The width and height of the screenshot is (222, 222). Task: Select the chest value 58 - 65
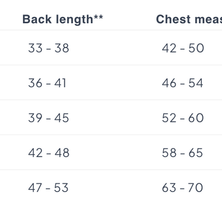(x=182, y=153)
